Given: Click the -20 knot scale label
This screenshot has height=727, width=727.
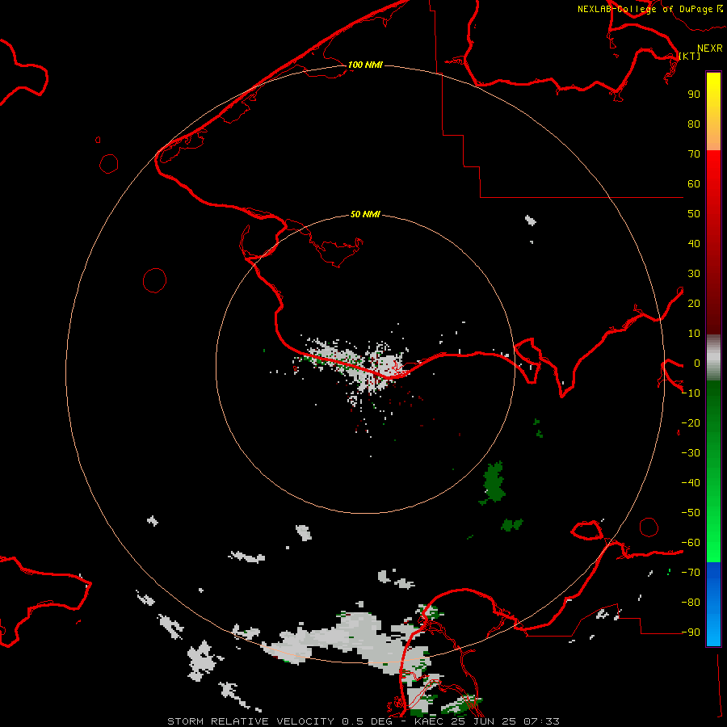Looking at the screenshot, I should [x=691, y=422].
